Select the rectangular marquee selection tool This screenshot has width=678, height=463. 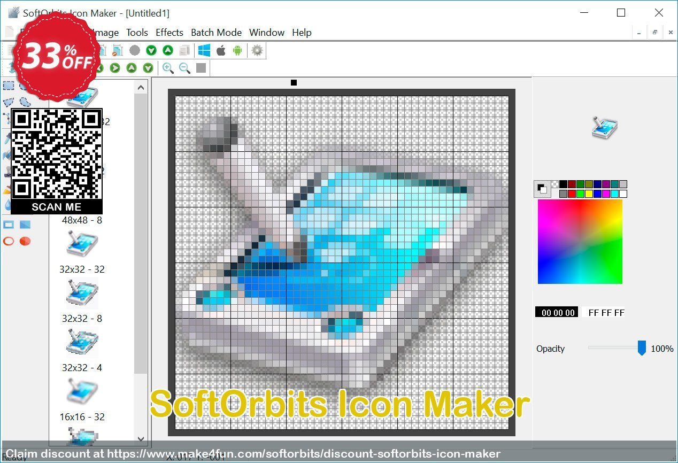[9, 86]
